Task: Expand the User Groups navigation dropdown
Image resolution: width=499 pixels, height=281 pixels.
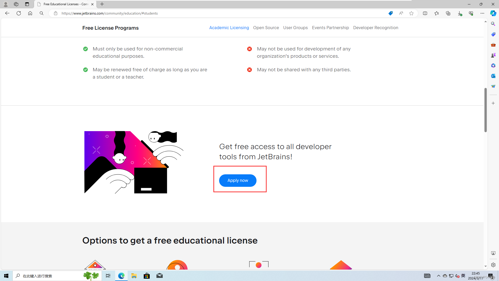Action: (296, 28)
